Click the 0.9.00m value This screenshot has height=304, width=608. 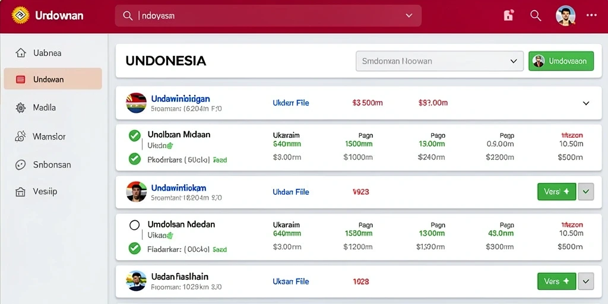(500, 144)
